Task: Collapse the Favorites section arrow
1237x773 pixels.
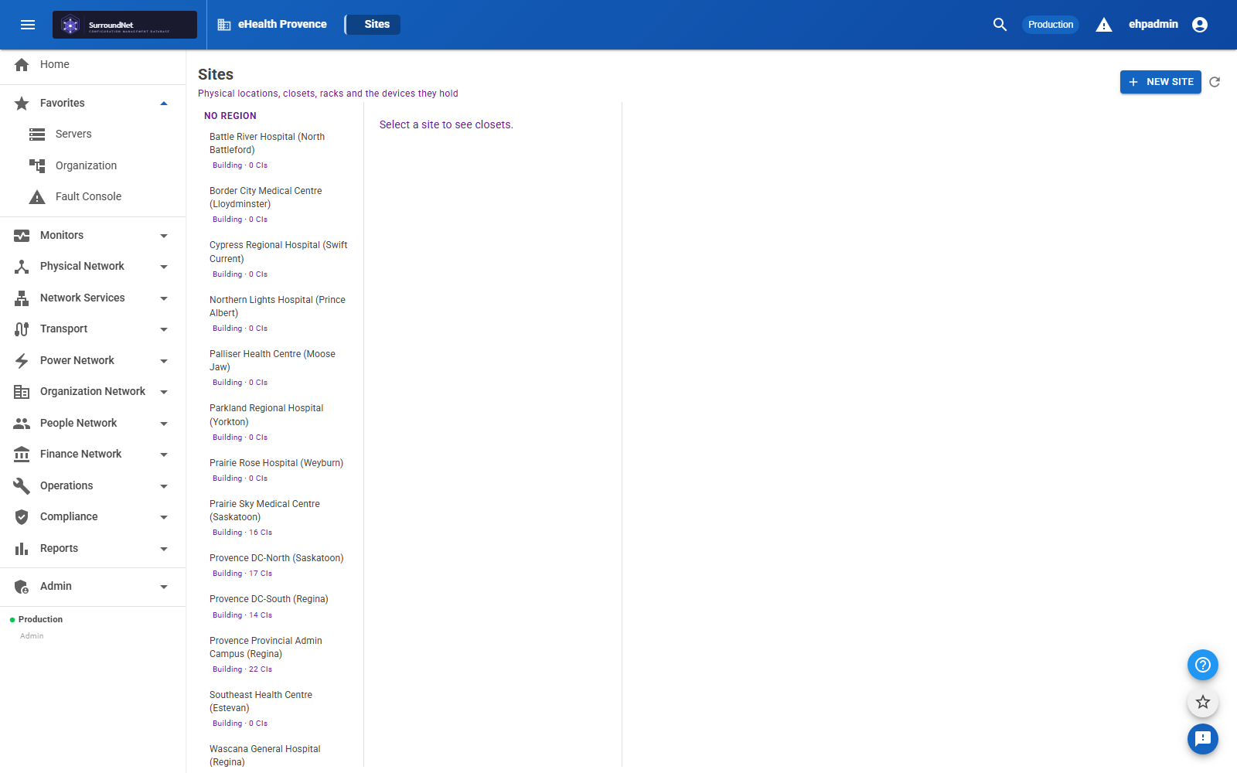Action: coord(164,104)
